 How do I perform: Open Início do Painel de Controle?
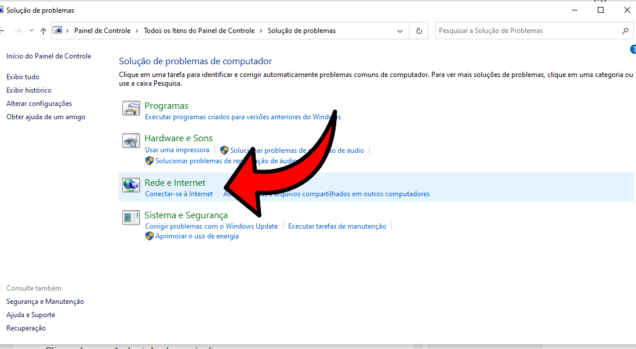click(x=49, y=56)
